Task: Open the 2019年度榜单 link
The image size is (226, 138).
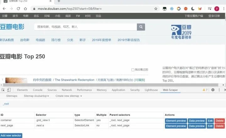Action: pyautogui.click(x=101, y=40)
